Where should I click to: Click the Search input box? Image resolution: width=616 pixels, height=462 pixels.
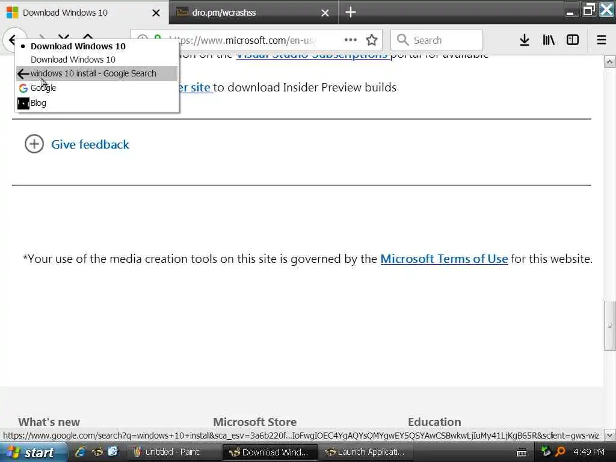click(x=436, y=40)
